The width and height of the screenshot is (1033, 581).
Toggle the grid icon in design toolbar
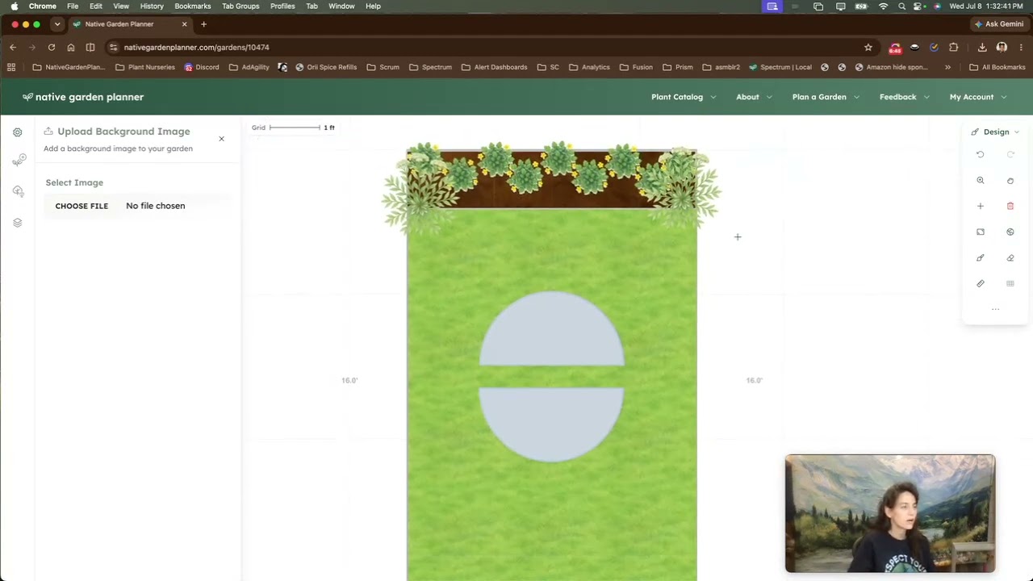(1010, 284)
